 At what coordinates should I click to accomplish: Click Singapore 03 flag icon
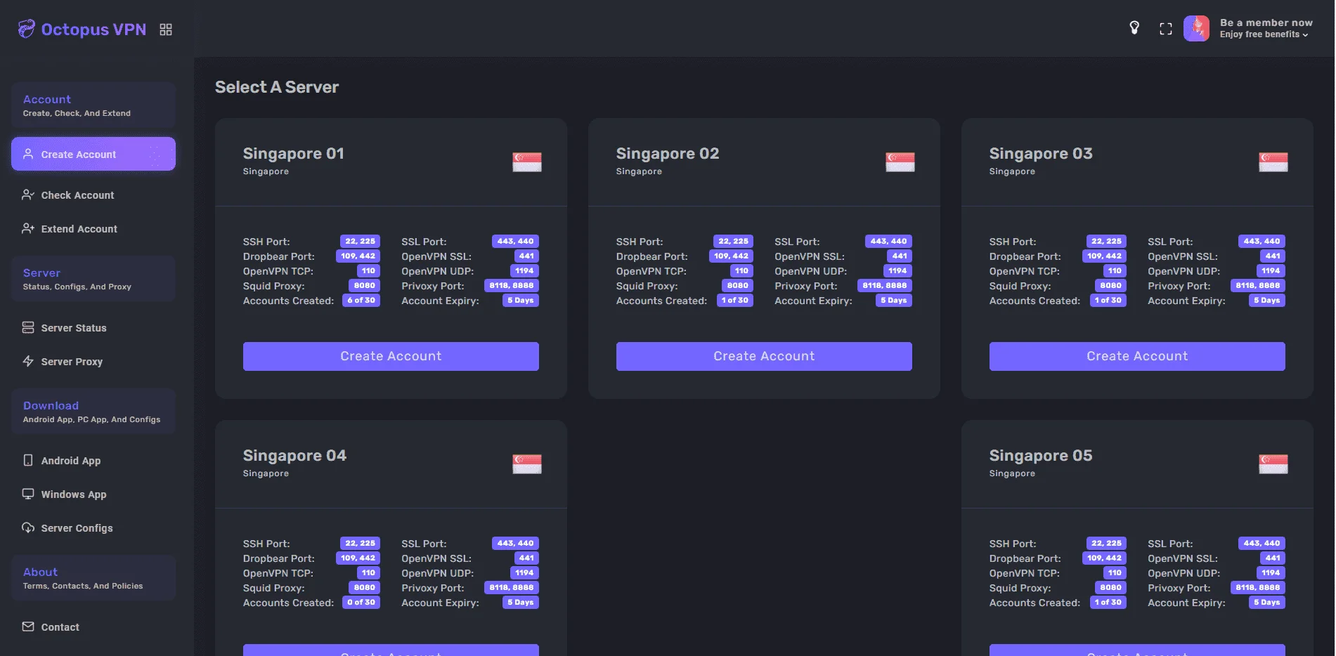[x=1273, y=162]
